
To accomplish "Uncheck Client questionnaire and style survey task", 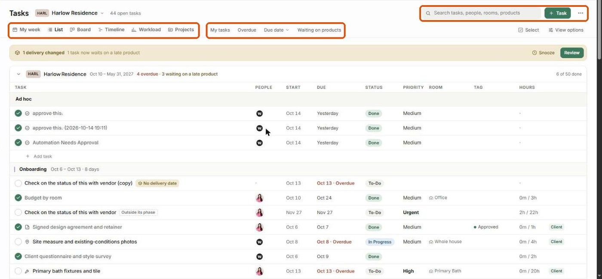I will 18,256.
